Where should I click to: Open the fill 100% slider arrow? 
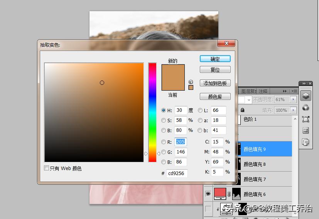pos(293,110)
